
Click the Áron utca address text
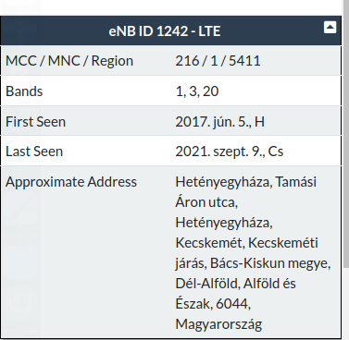pyautogui.click(x=206, y=202)
